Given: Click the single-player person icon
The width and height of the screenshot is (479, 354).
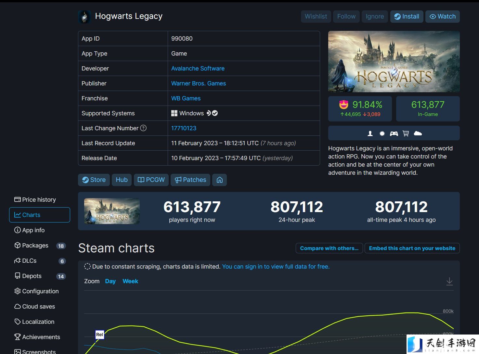Looking at the screenshot, I should [370, 133].
